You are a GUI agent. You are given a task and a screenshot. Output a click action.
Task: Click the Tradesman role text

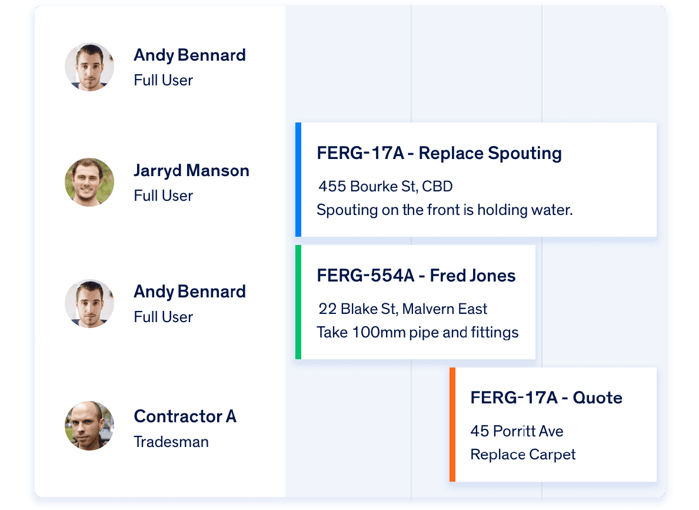tap(171, 442)
